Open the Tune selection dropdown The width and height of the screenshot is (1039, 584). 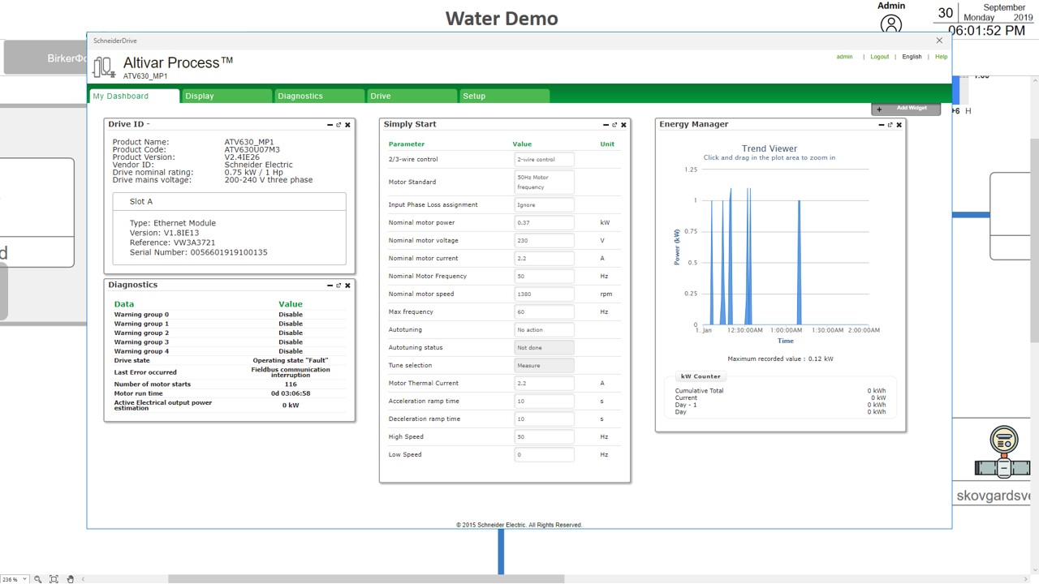pos(544,366)
